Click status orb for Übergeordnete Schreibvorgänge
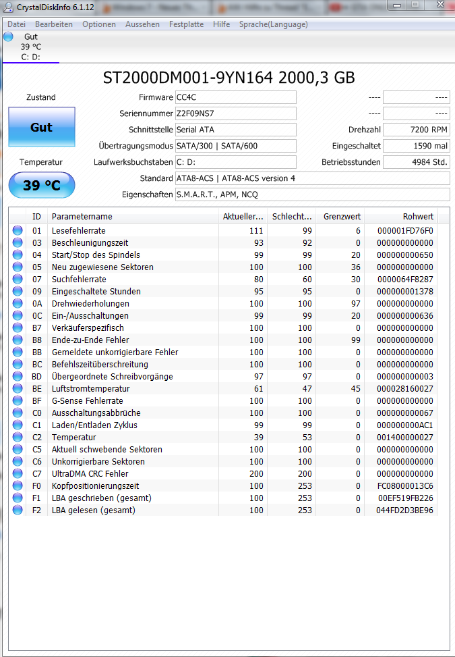Screen dimensions: 455x657 tap(18, 376)
